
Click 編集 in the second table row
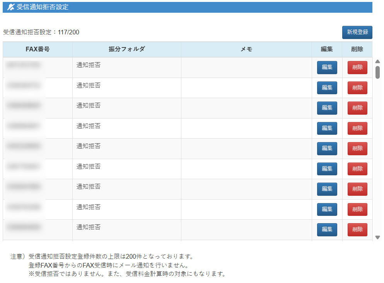coord(327,88)
